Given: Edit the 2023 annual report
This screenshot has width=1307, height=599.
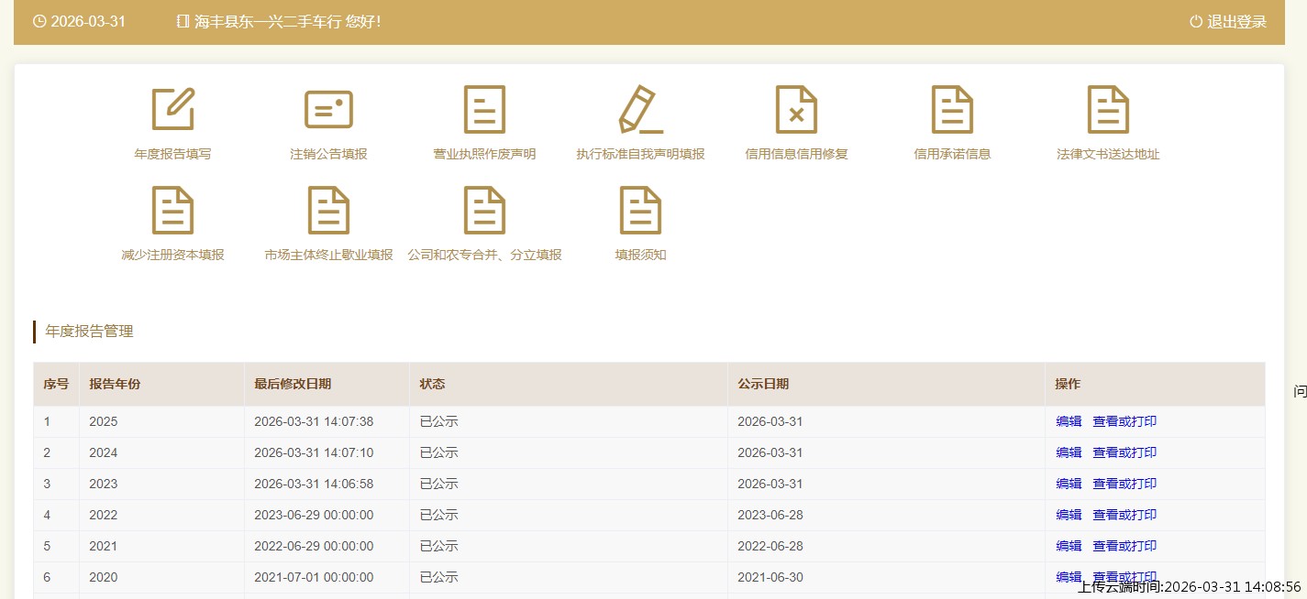Looking at the screenshot, I should click(1069, 485).
